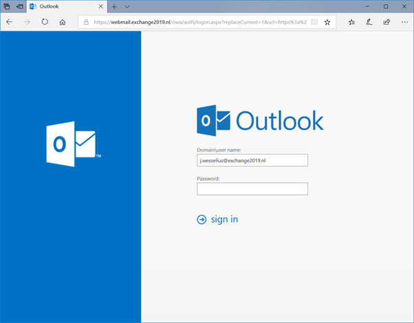Focus the Password input field
Viewport: 414px width, 323px height.
click(252, 189)
